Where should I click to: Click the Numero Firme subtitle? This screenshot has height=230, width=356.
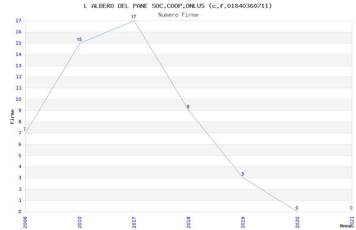178,15
